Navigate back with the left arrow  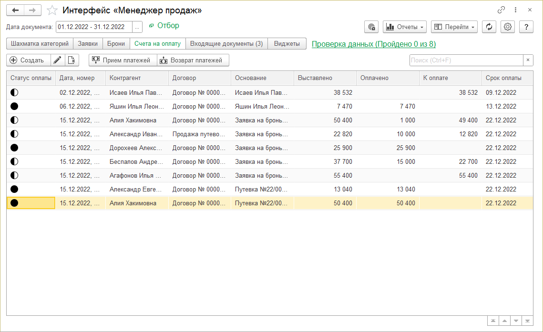15,10
